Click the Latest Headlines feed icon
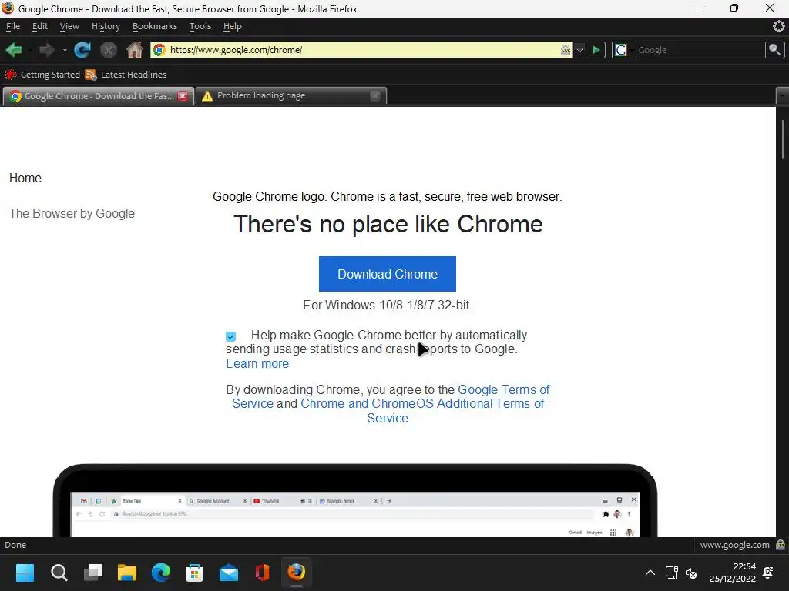Screen dimensions: 789x591 click(x=91, y=75)
